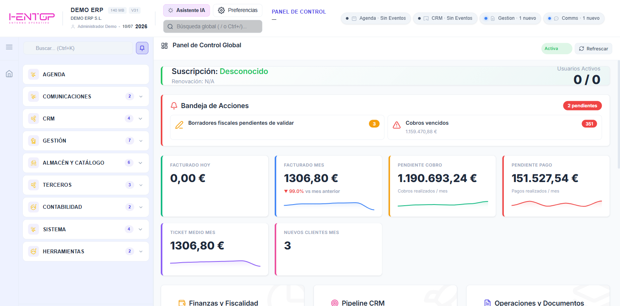Toggle the hamburger sidebar menu icon

(x=9, y=47)
